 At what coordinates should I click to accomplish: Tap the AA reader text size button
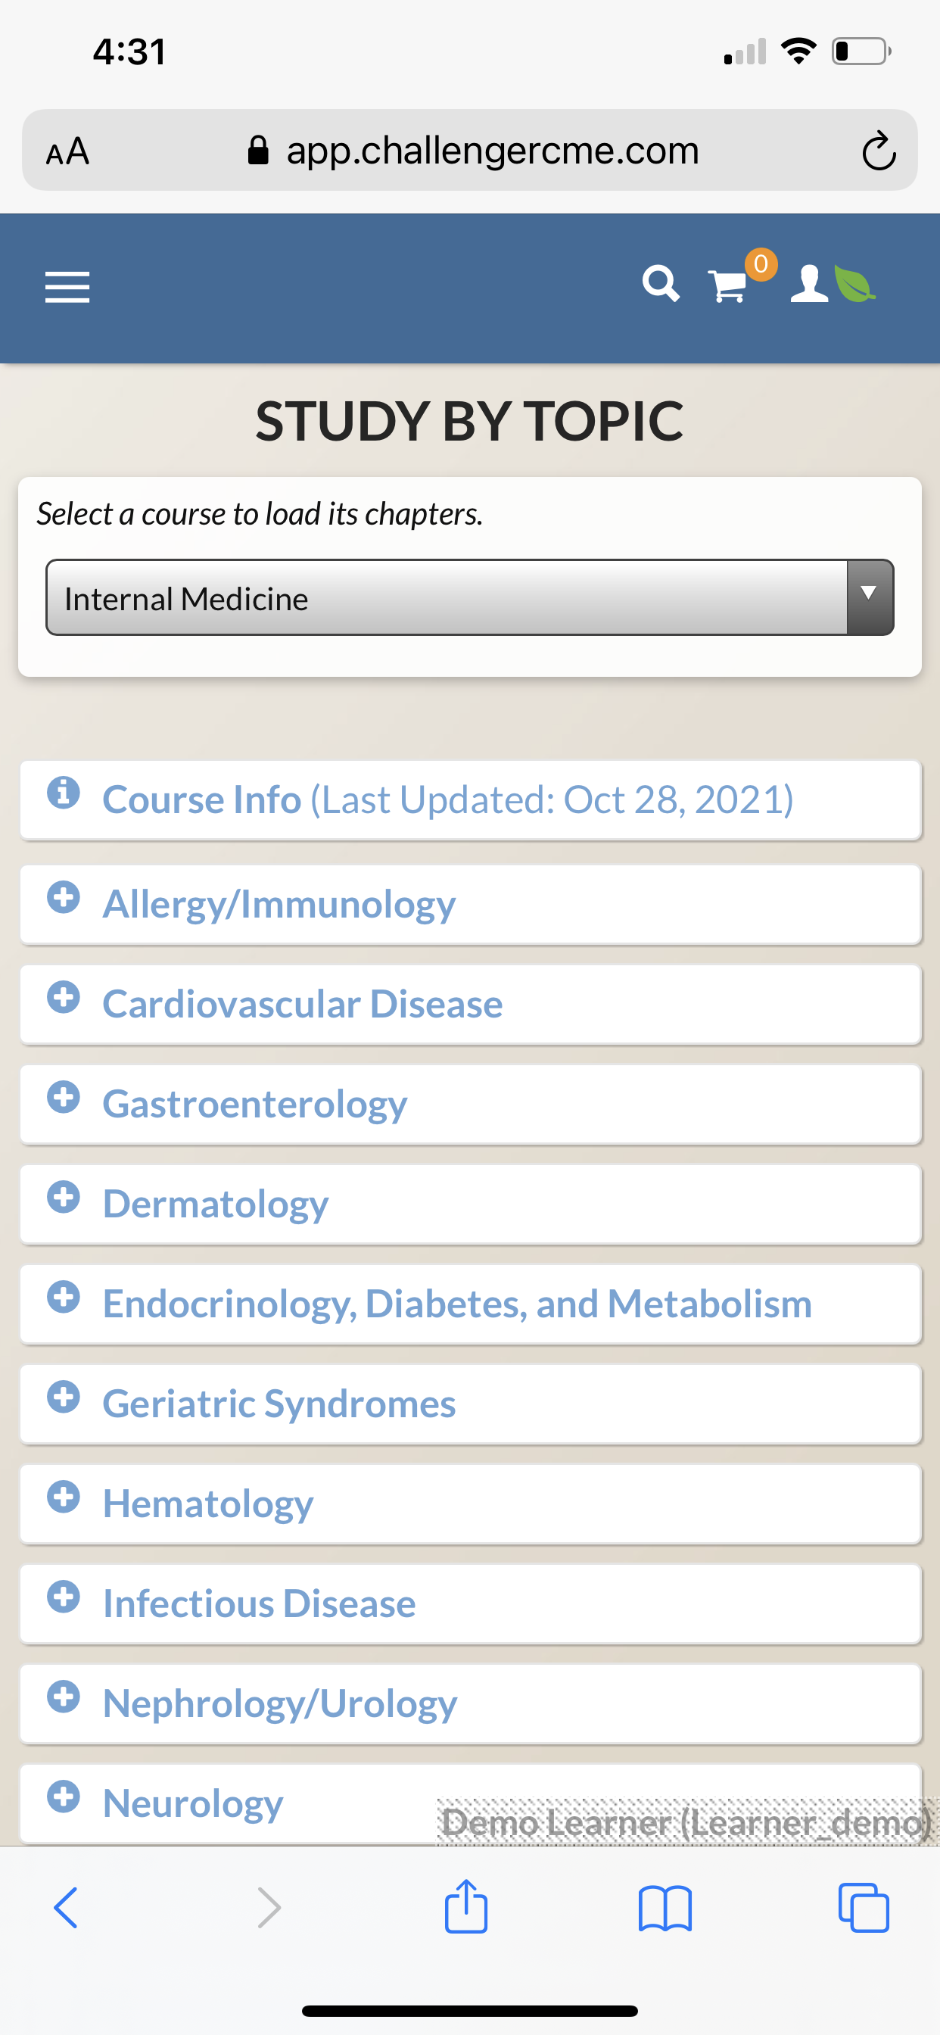(68, 151)
